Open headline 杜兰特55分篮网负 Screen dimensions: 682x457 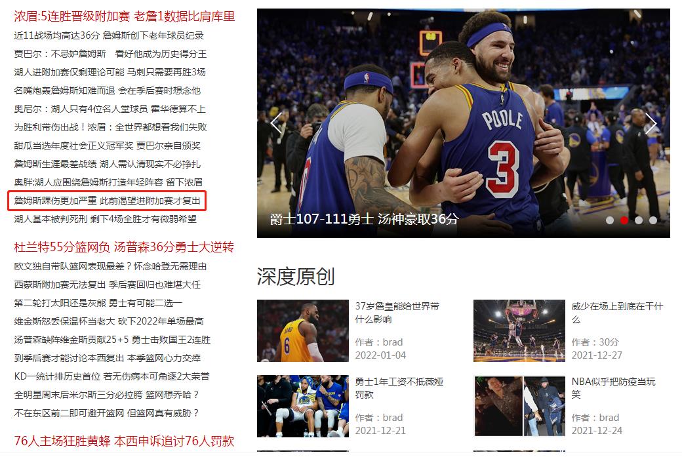tap(62, 247)
